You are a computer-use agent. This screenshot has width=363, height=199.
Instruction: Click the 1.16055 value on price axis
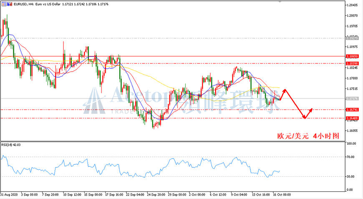tap(352, 131)
